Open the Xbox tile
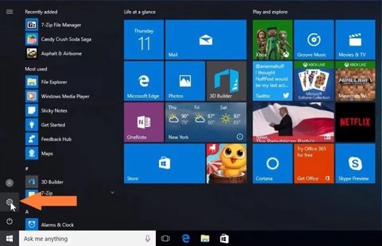The image size is (382, 246). pyautogui.click(x=272, y=39)
